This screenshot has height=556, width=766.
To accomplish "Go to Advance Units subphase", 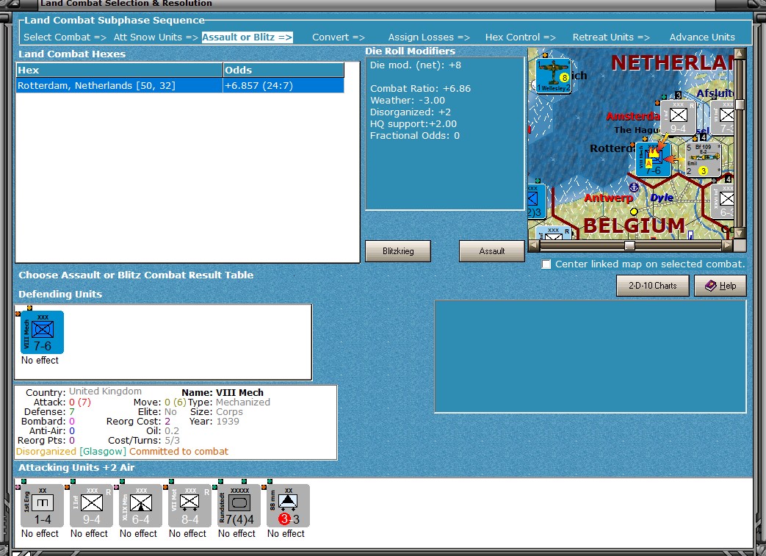I will [702, 37].
